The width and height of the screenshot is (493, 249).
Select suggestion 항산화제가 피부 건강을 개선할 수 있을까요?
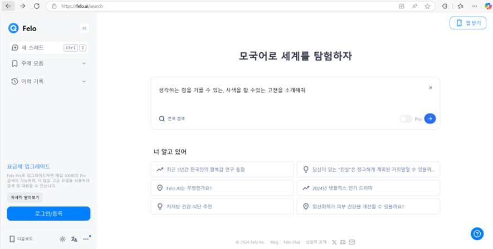[368, 206]
